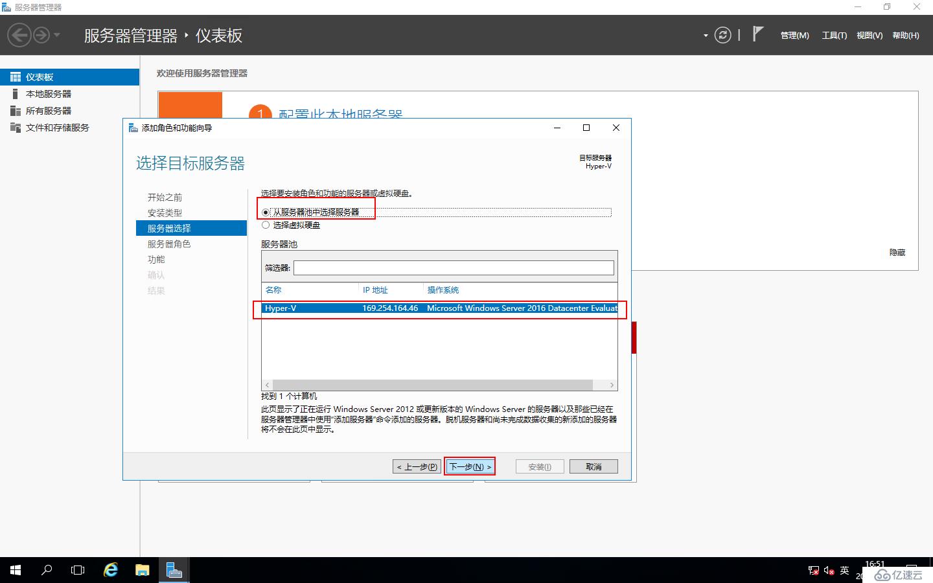Open the 帮助(H) menu
This screenshot has height=583, width=933.
[906, 36]
